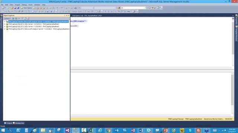The width and height of the screenshot is (238, 133).
Task: Open the Help menu
Action: 44,5
